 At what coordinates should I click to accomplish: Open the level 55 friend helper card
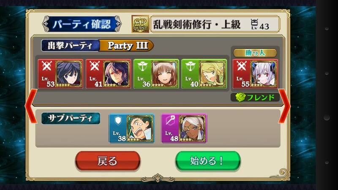coord(255,74)
